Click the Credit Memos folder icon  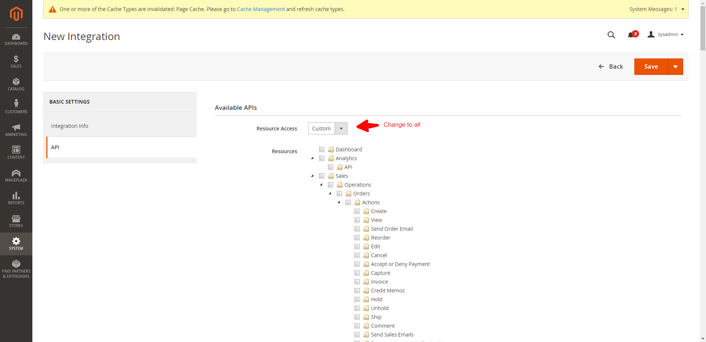point(366,291)
